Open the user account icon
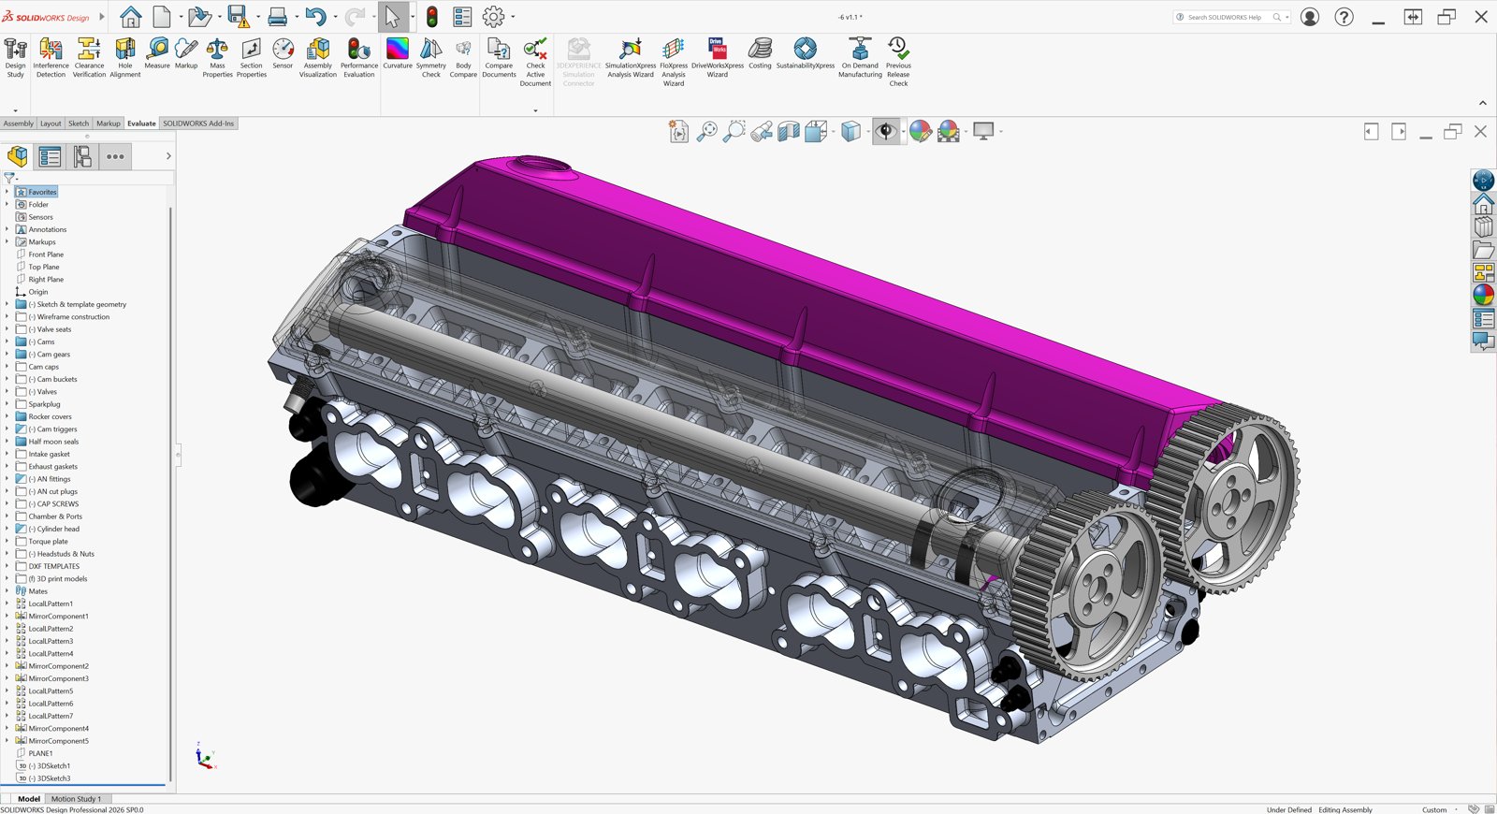The image size is (1497, 814). (x=1310, y=17)
